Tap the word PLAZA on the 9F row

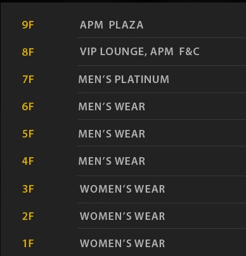(126, 25)
